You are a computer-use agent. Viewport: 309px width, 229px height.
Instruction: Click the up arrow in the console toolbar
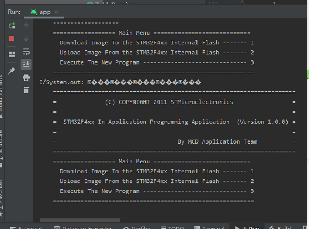[26, 26]
